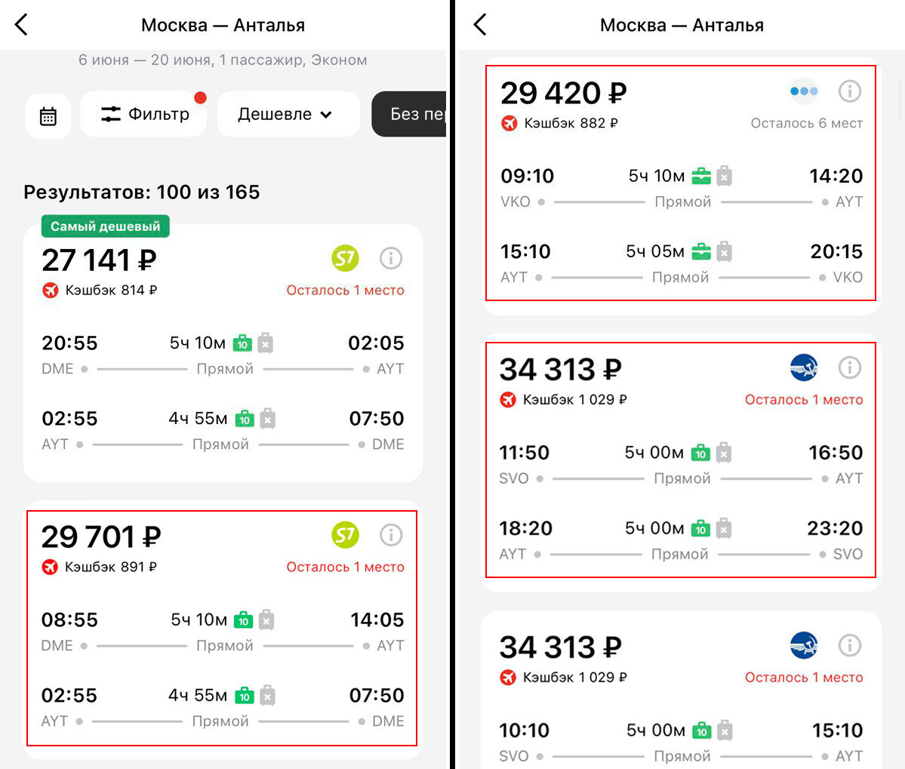Toggle the Без пересадок quick filter chip
The height and width of the screenshot is (769, 905).
(409, 114)
